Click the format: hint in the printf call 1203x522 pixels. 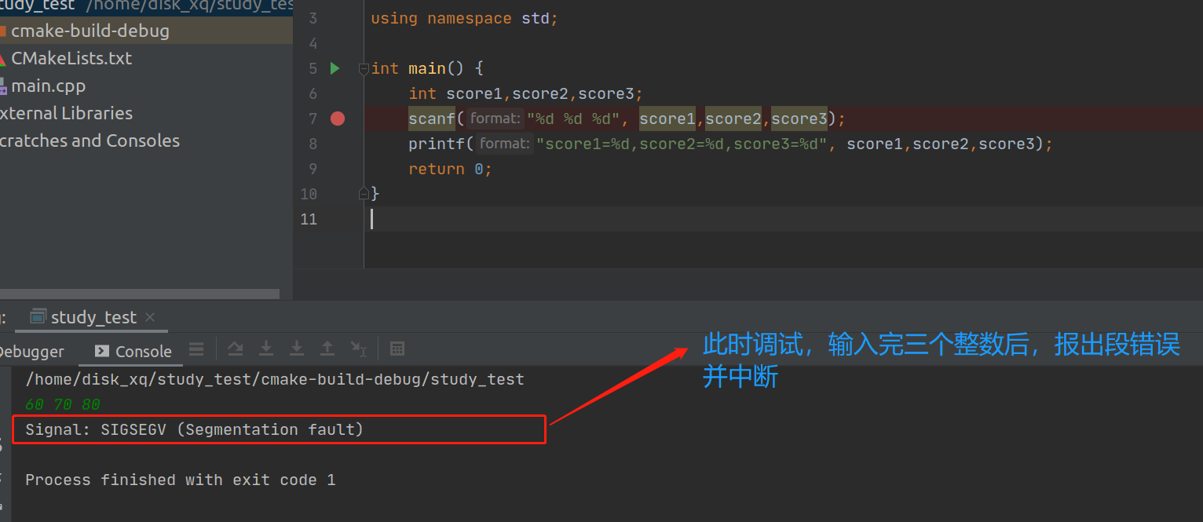click(504, 144)
